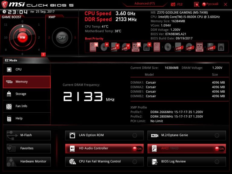Select the Memory tab in the sidebar

27,82
